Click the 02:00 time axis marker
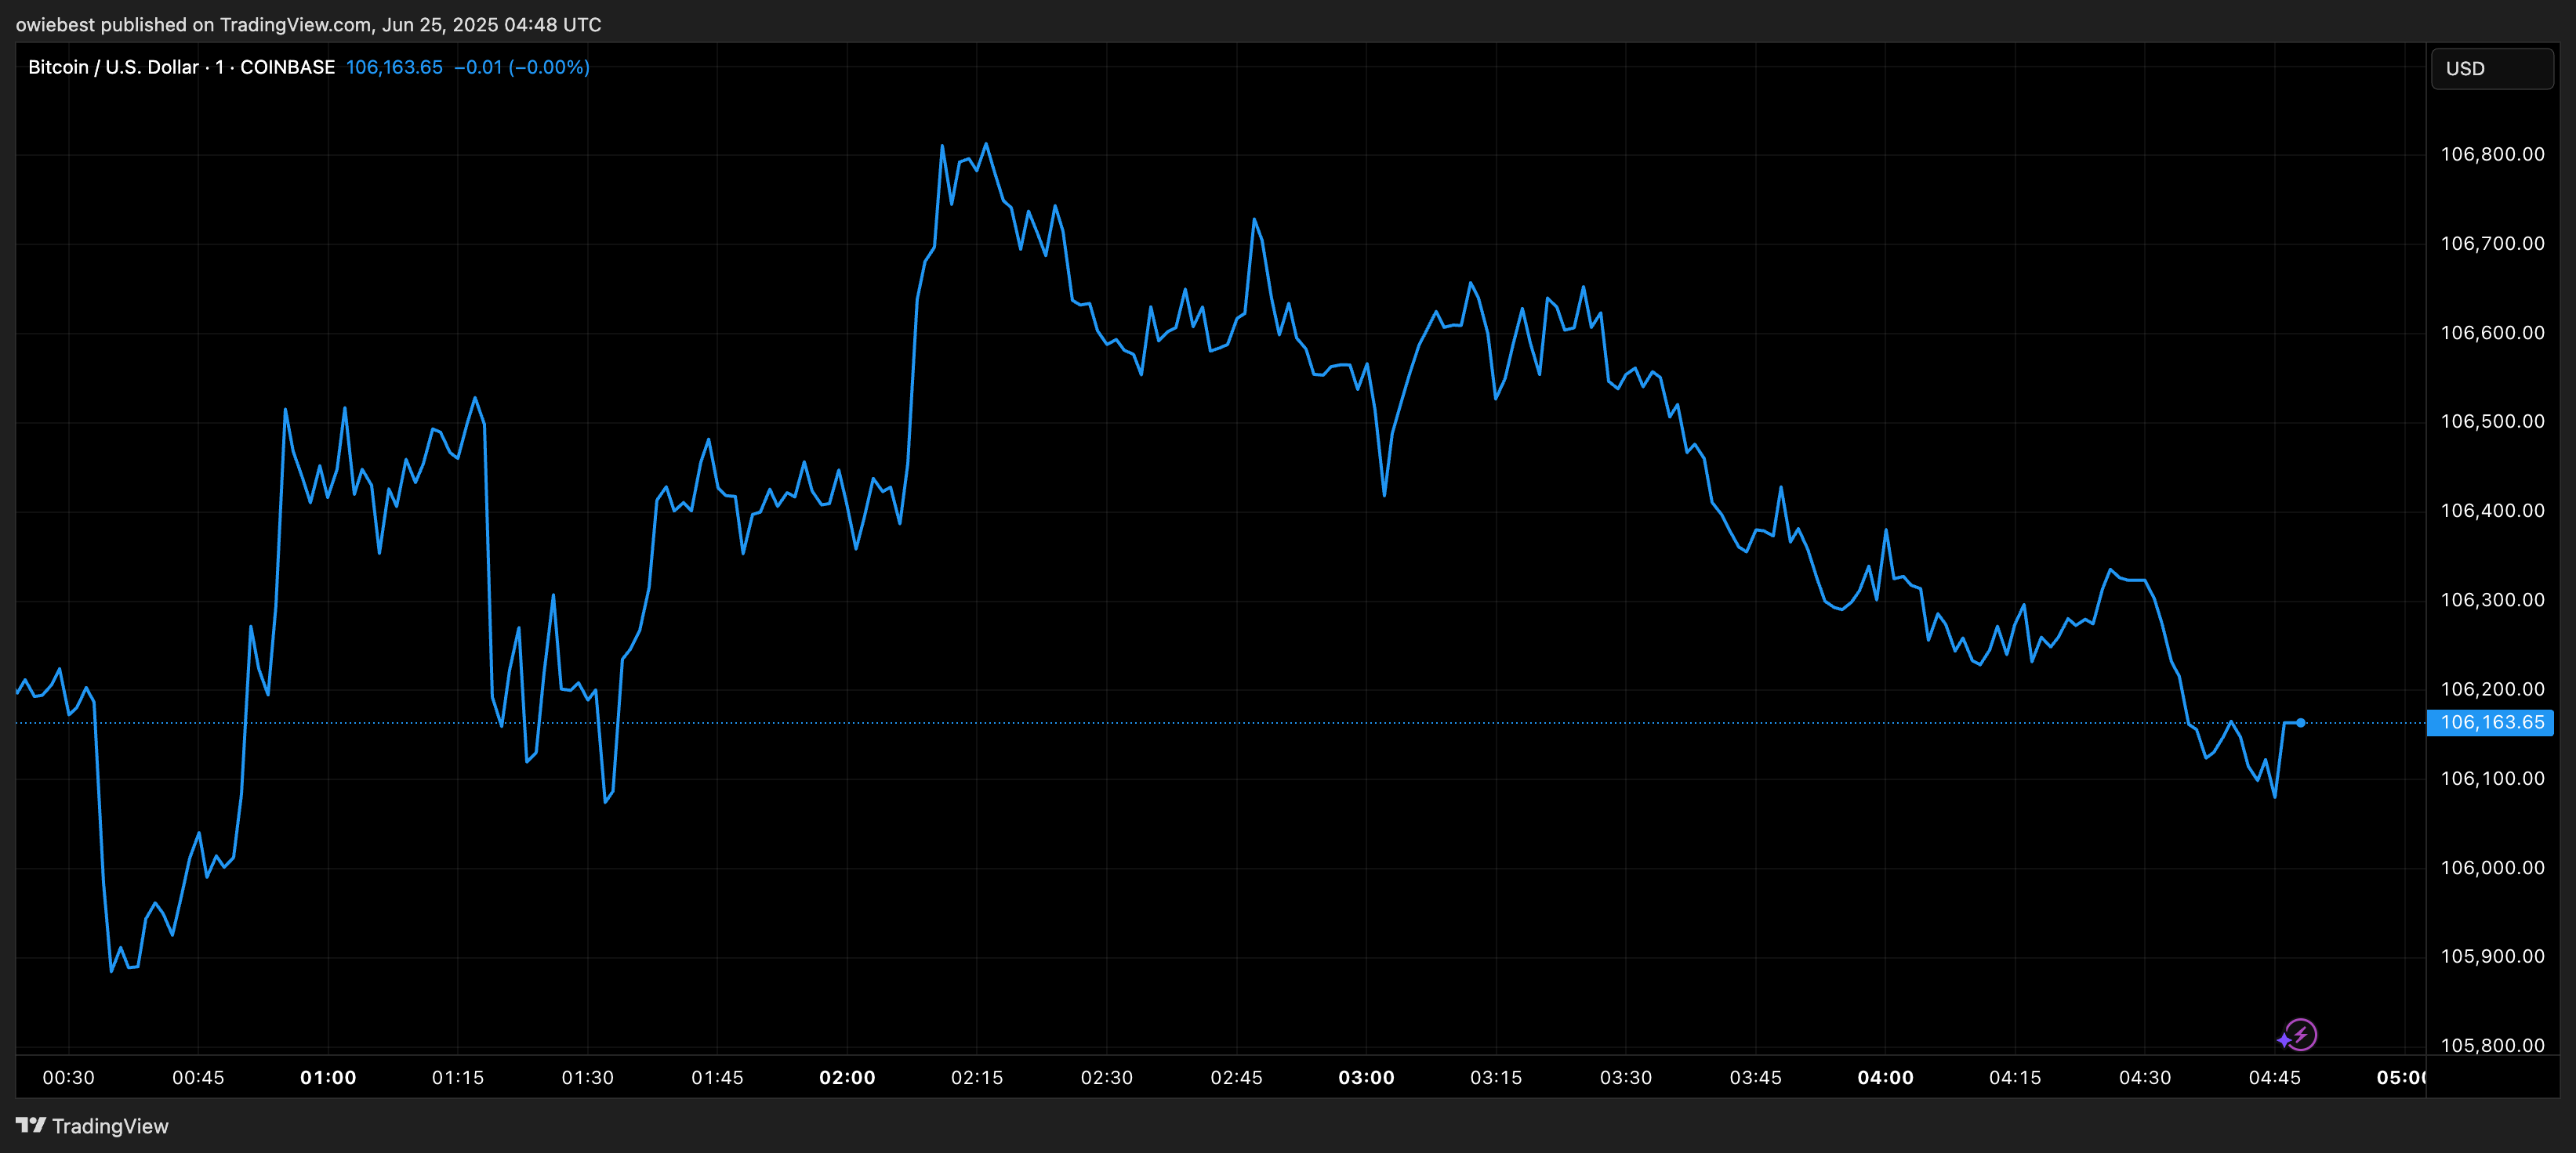 coord(847,1077)
